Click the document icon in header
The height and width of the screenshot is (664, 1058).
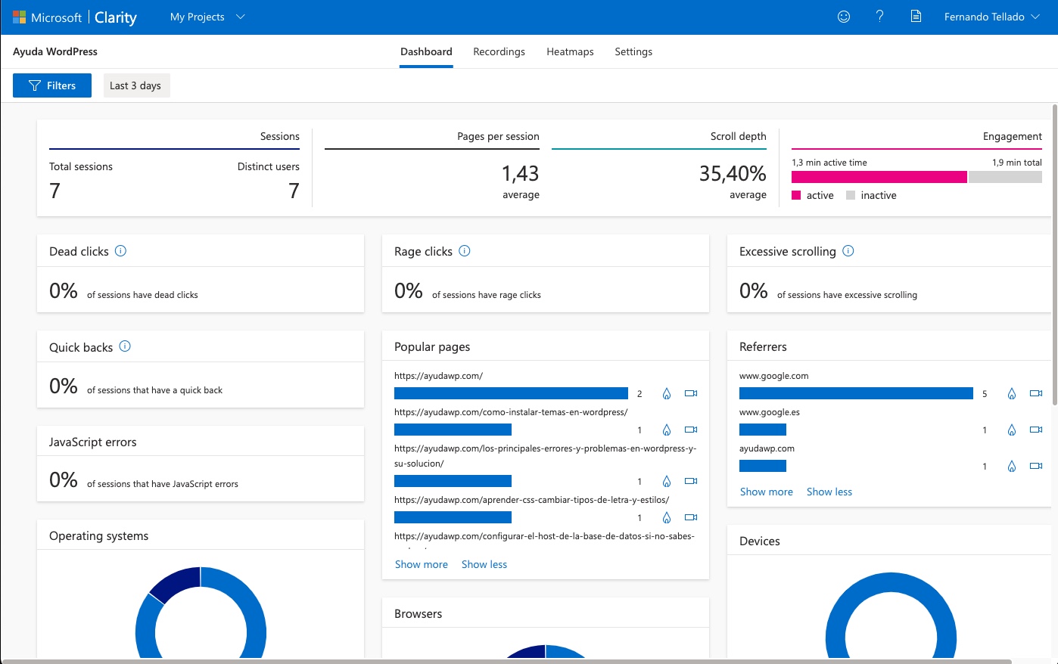[916, 17]
